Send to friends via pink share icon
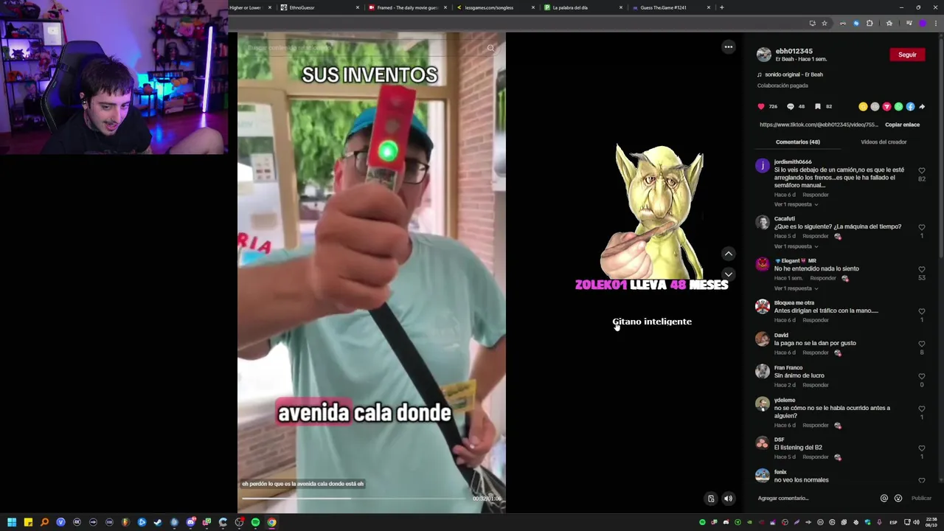The width and height of the screenshot is (944, 531). (886, 106)
